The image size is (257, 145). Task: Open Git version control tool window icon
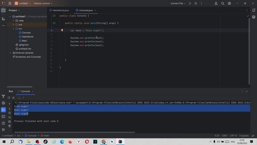pos(3,130)
